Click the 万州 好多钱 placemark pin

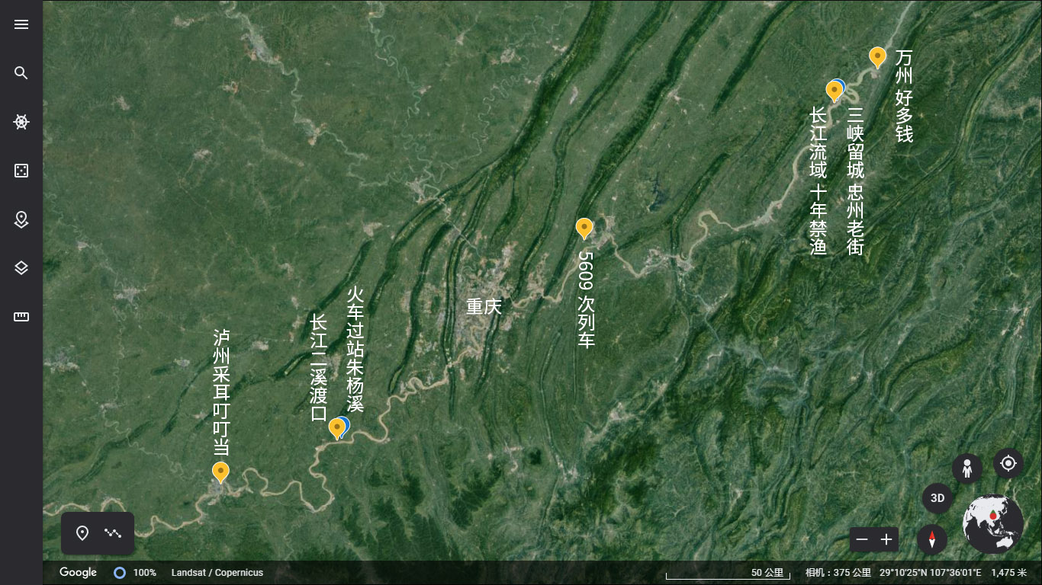coord(878,57)
